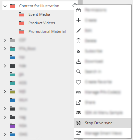Screen dimensions: 133x140
Task: Click the red folder icon beside Product Videos
Action: coord(22,23)
